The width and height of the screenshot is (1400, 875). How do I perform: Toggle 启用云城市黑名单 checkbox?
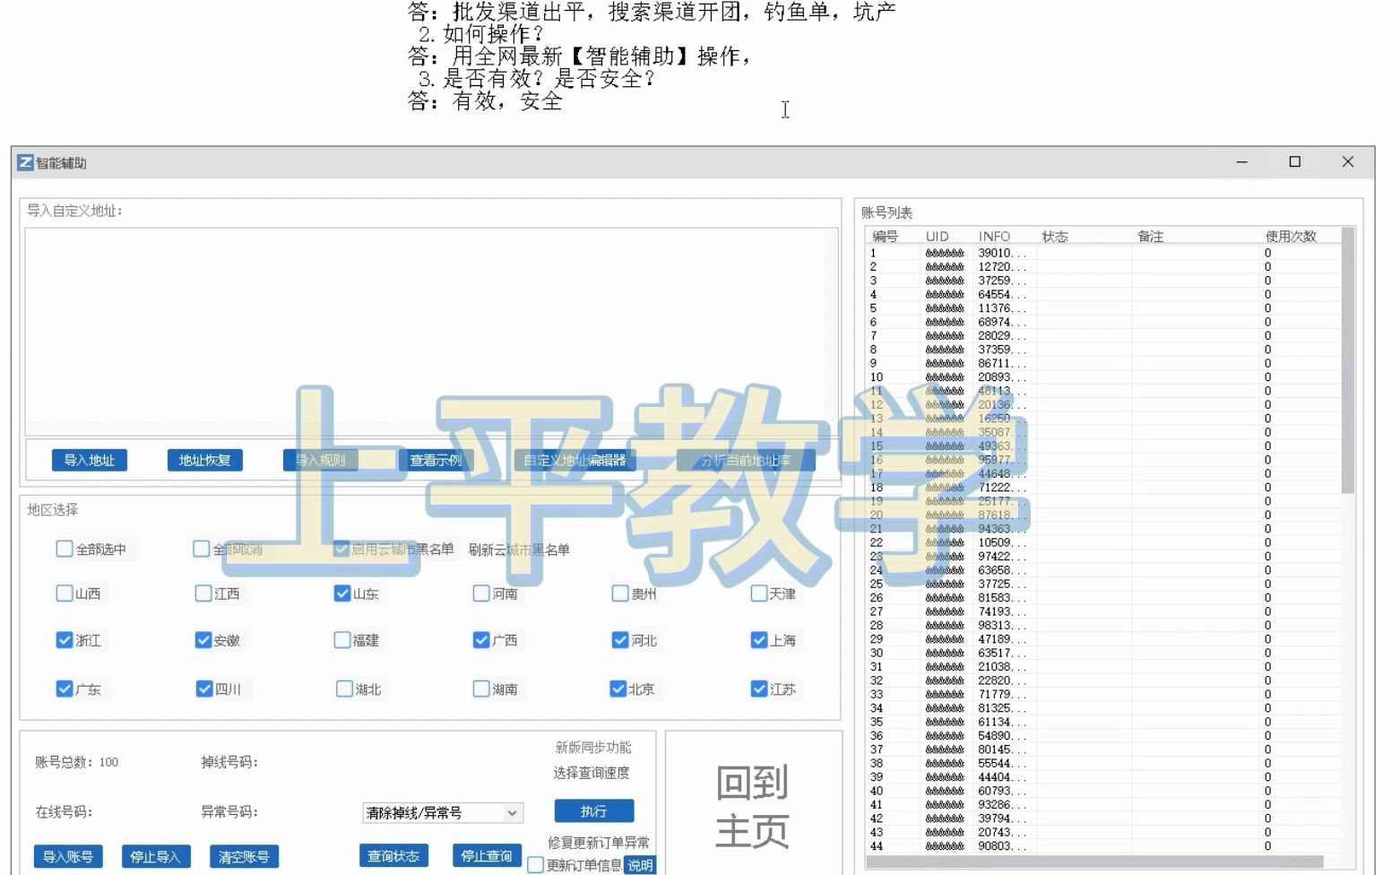341,549
